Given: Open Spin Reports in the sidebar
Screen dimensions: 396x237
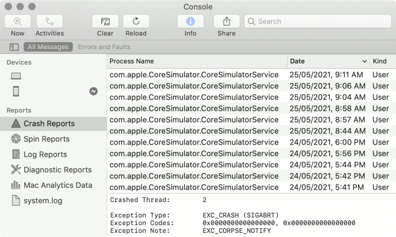Looking at the screenshot, I should (53, 139).
